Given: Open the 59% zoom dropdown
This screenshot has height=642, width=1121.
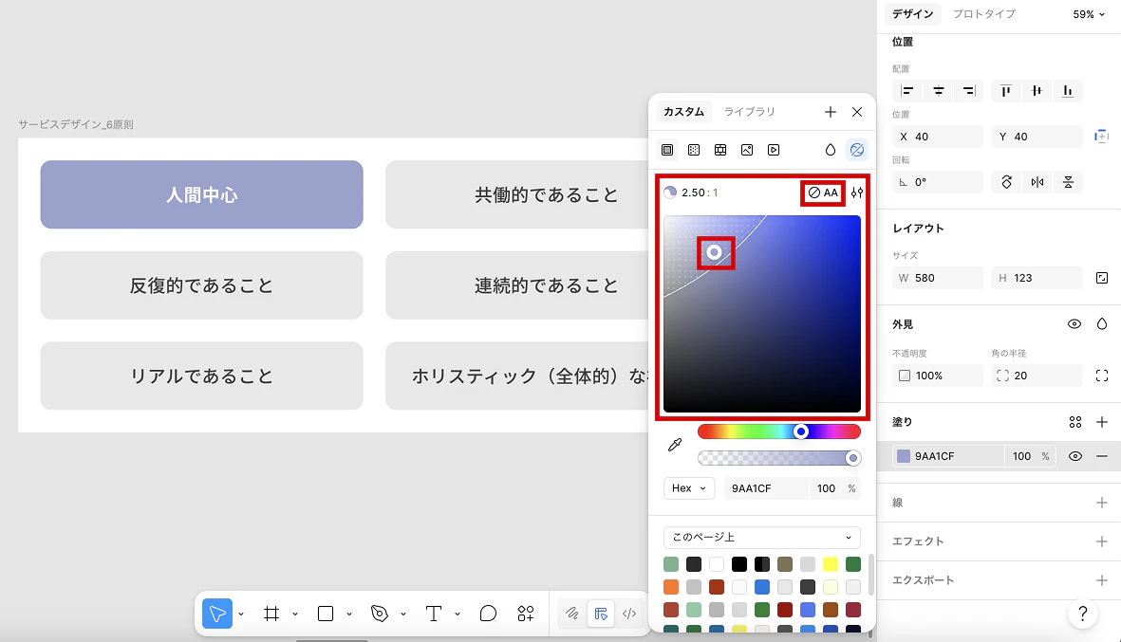Looking at the screenshot, I should point(1089,14).
